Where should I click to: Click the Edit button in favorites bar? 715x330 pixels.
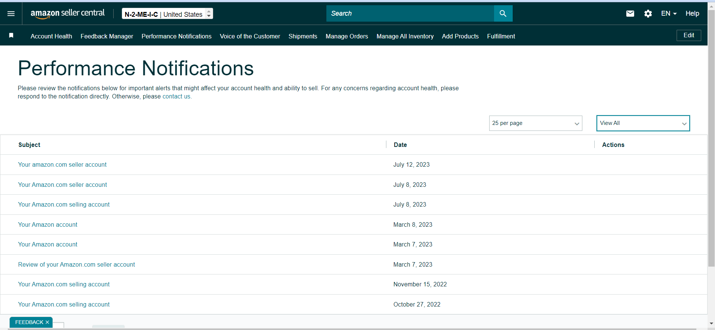click(689, 35)
